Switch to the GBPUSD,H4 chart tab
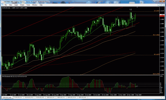The image size is (166, 100). click(x=51, y=97)
